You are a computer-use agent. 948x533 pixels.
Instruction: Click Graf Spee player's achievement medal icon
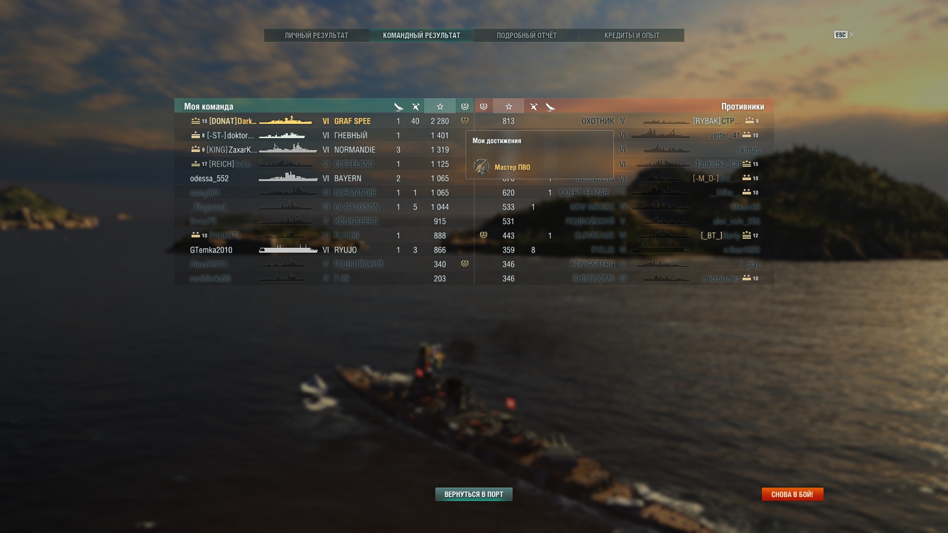pyautogui.click(x=465, y=120)
